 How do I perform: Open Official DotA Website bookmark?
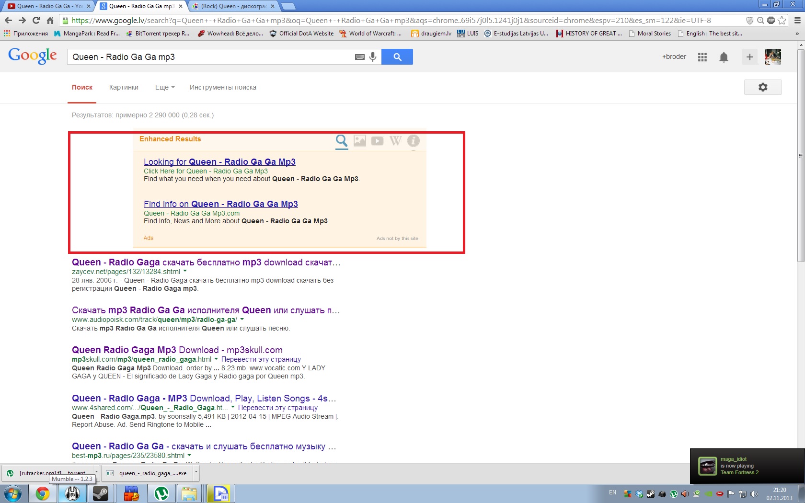coord(302,34)
